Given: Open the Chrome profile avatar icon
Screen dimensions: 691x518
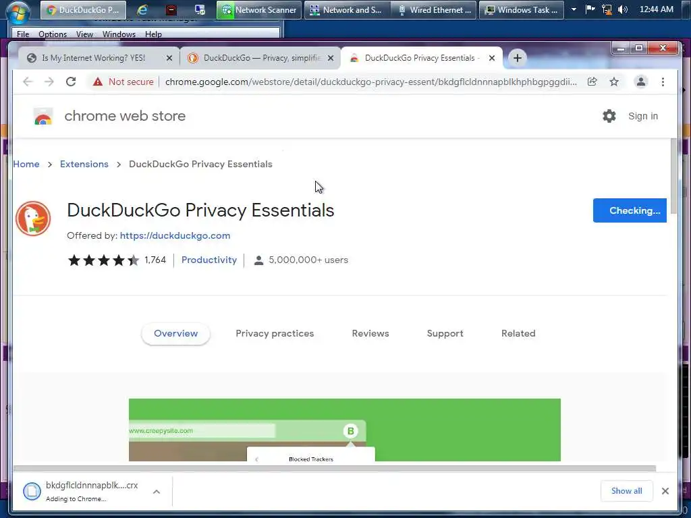Looking at the screenshot, I should tap(641, 82).
